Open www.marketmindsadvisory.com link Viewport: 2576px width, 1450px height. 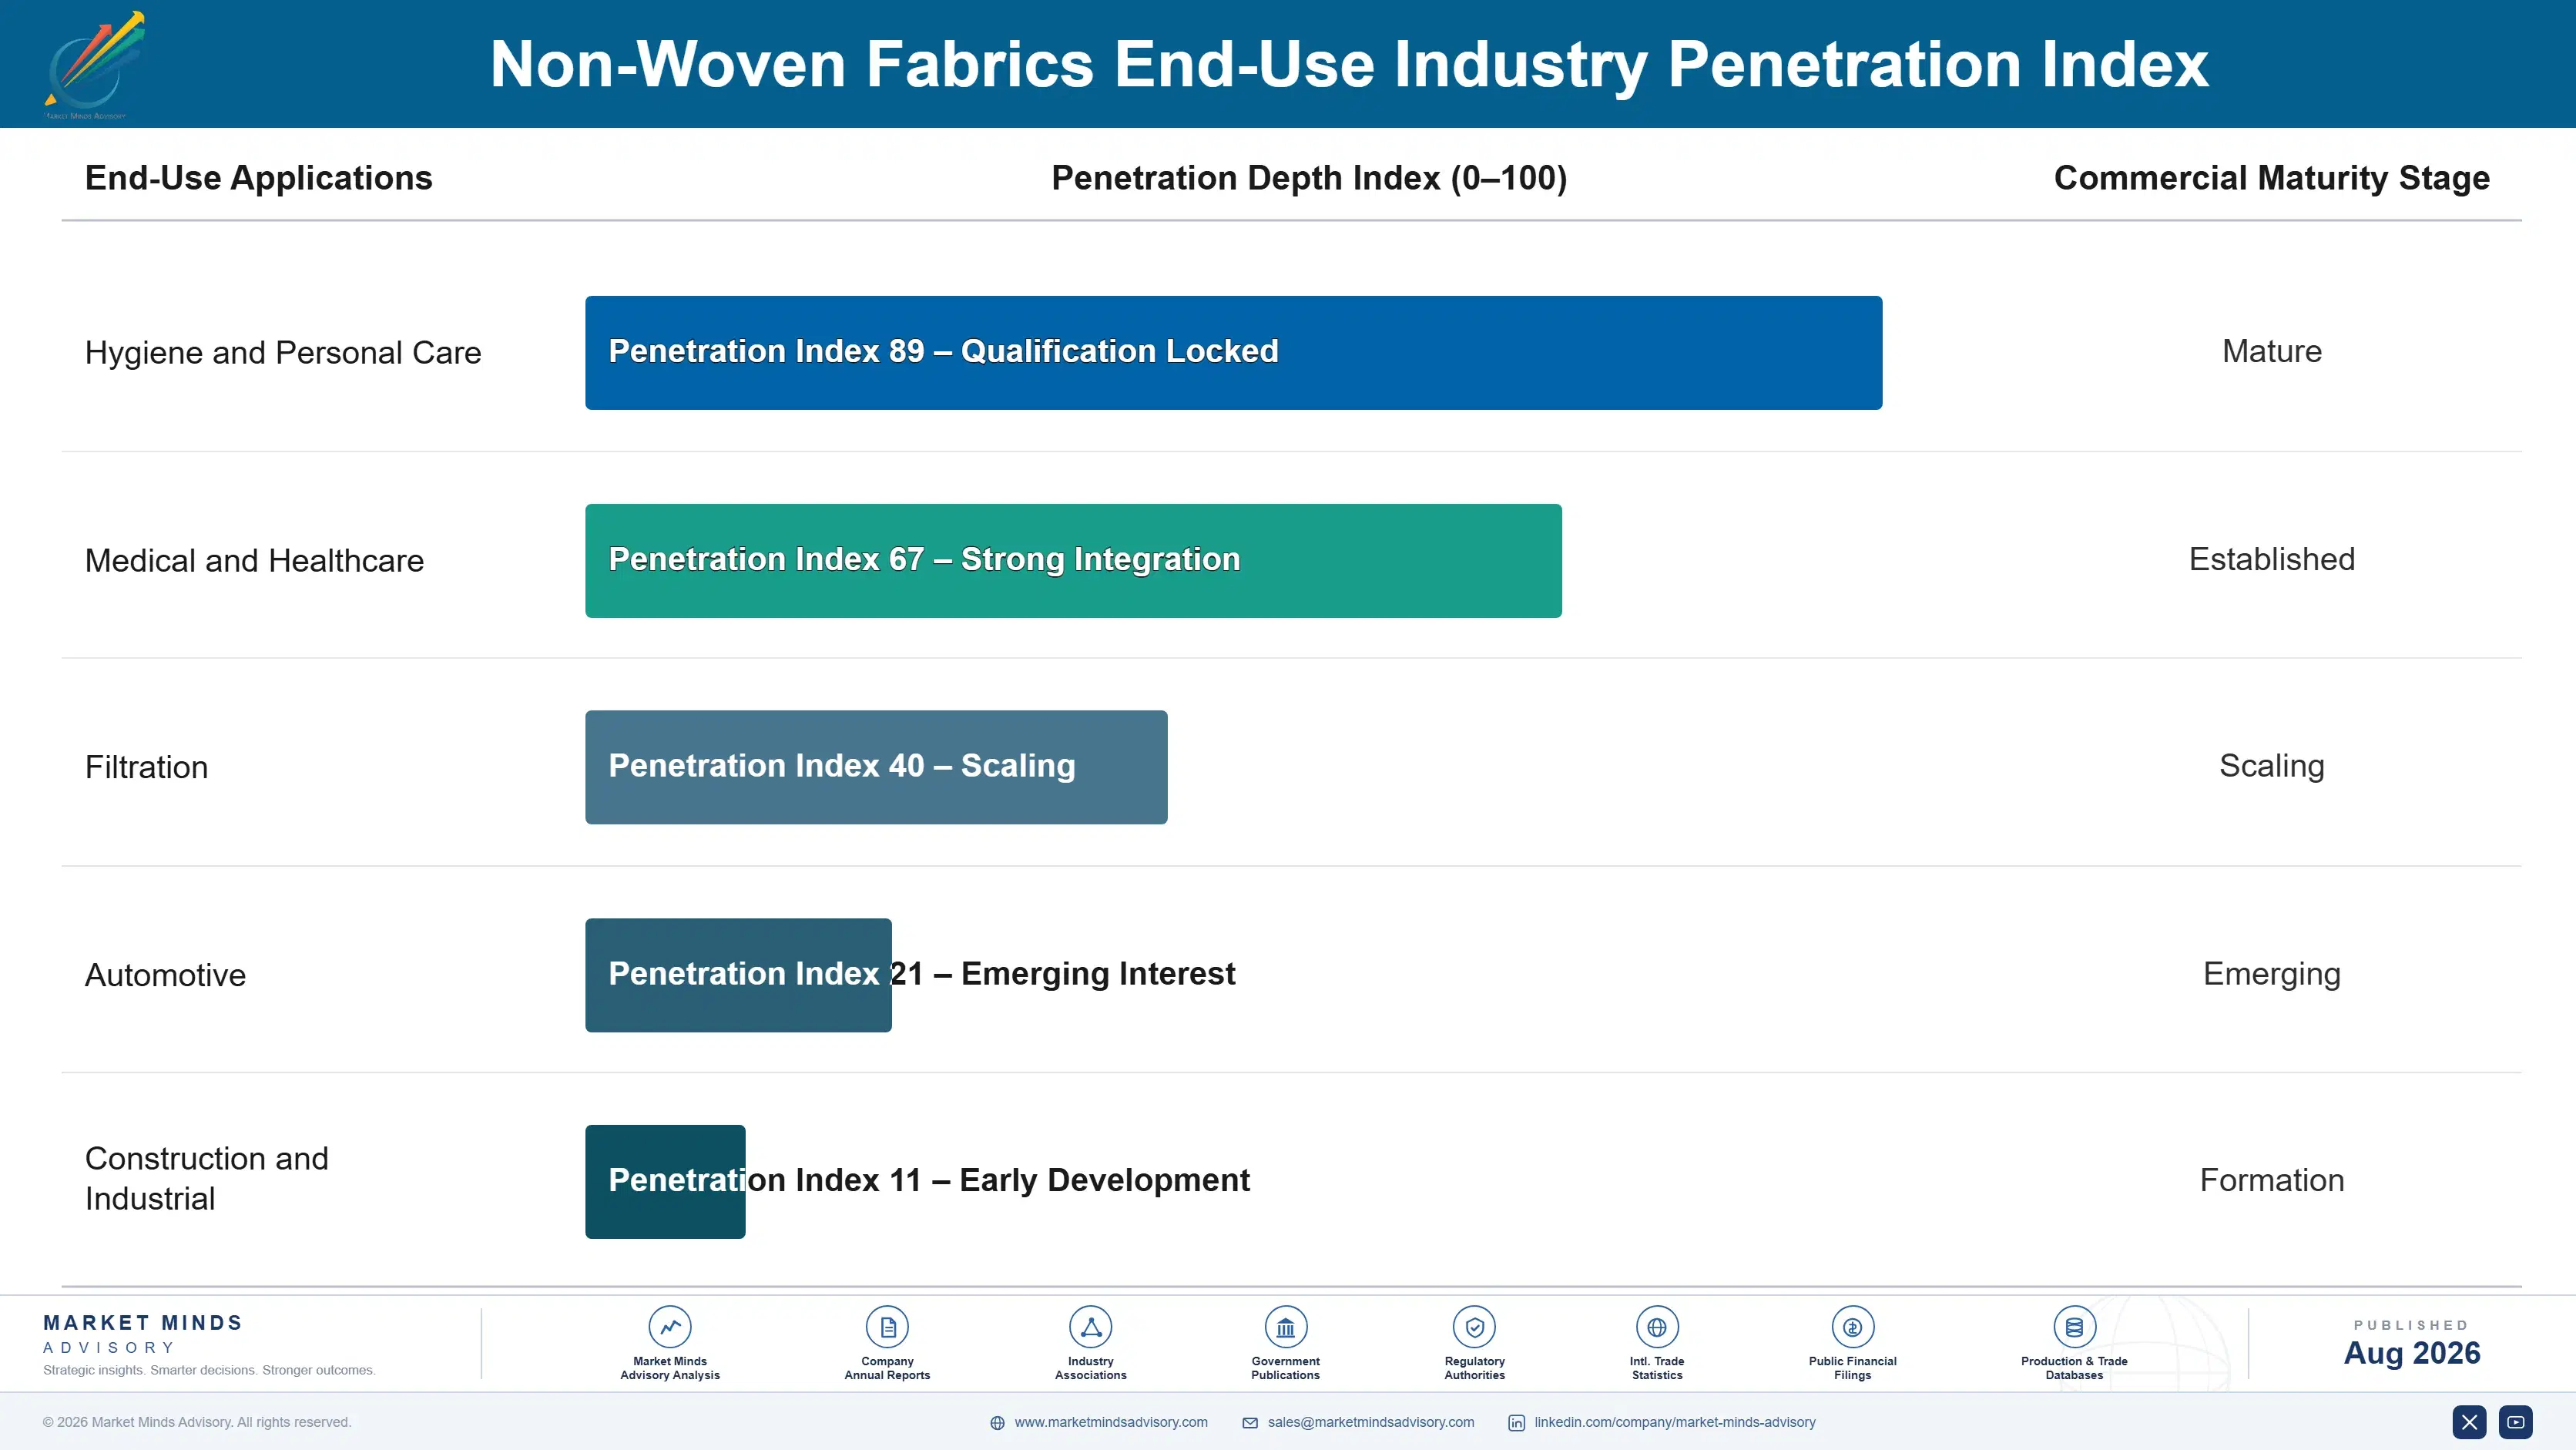click(x=1111, y=1422)
